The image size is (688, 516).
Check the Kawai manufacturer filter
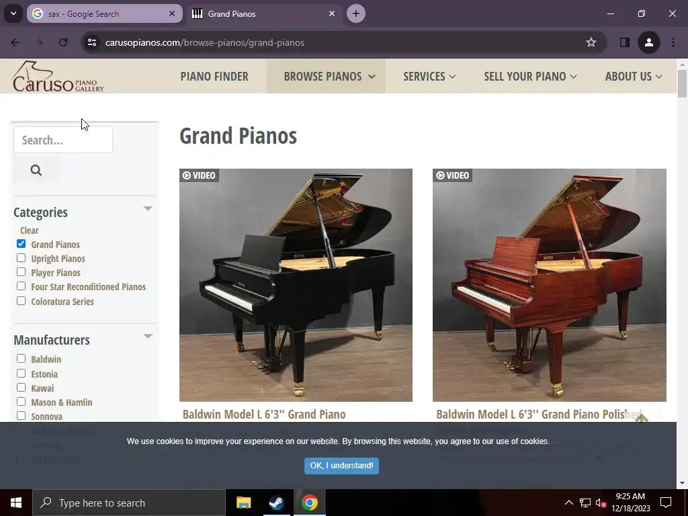(21, 387)
